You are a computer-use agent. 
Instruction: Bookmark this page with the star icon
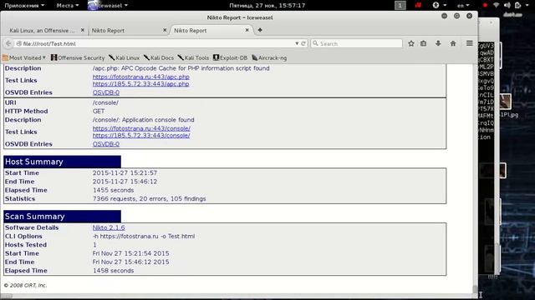(411, 43)
